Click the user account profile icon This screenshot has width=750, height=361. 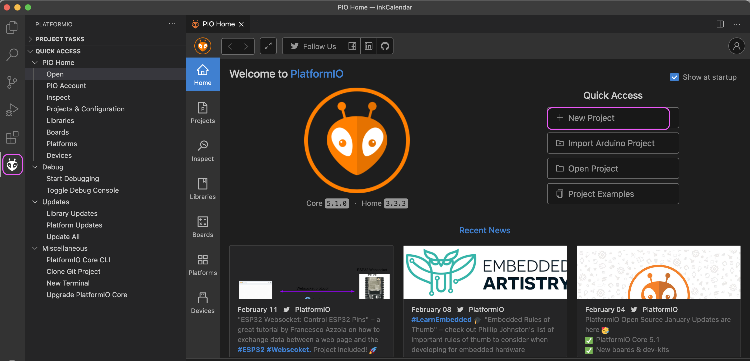coord(736,46)
